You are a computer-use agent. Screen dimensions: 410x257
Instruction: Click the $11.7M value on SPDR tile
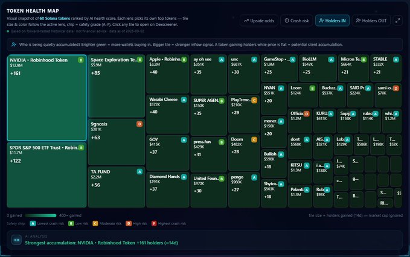(16, 153)
